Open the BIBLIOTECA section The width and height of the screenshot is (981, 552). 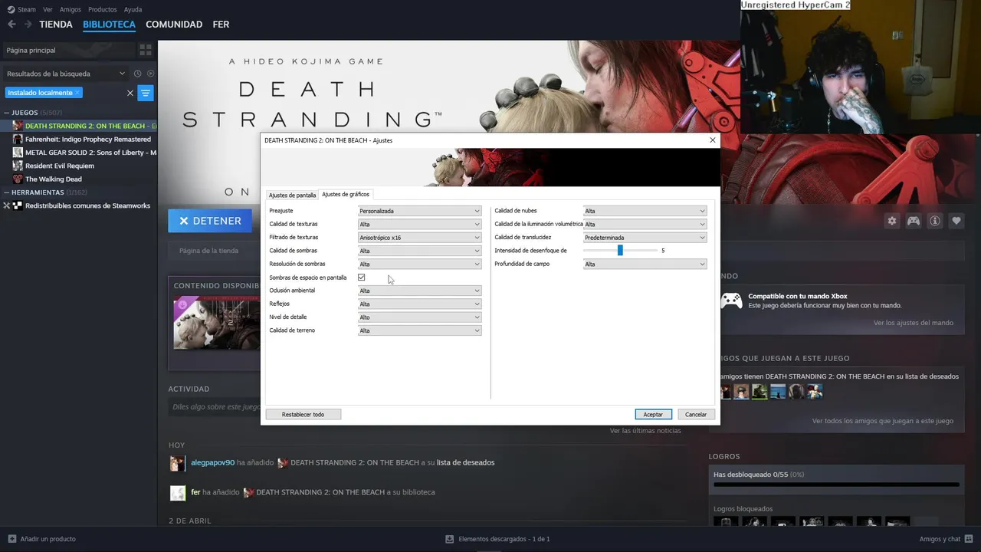(109, 25)
